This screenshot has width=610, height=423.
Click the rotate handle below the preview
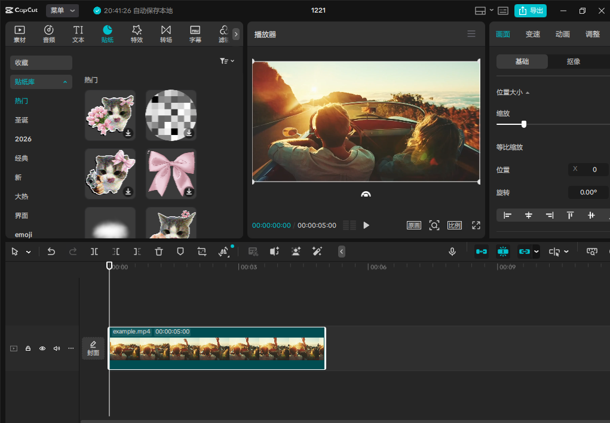pyautogui.click(x=366, y=194)
